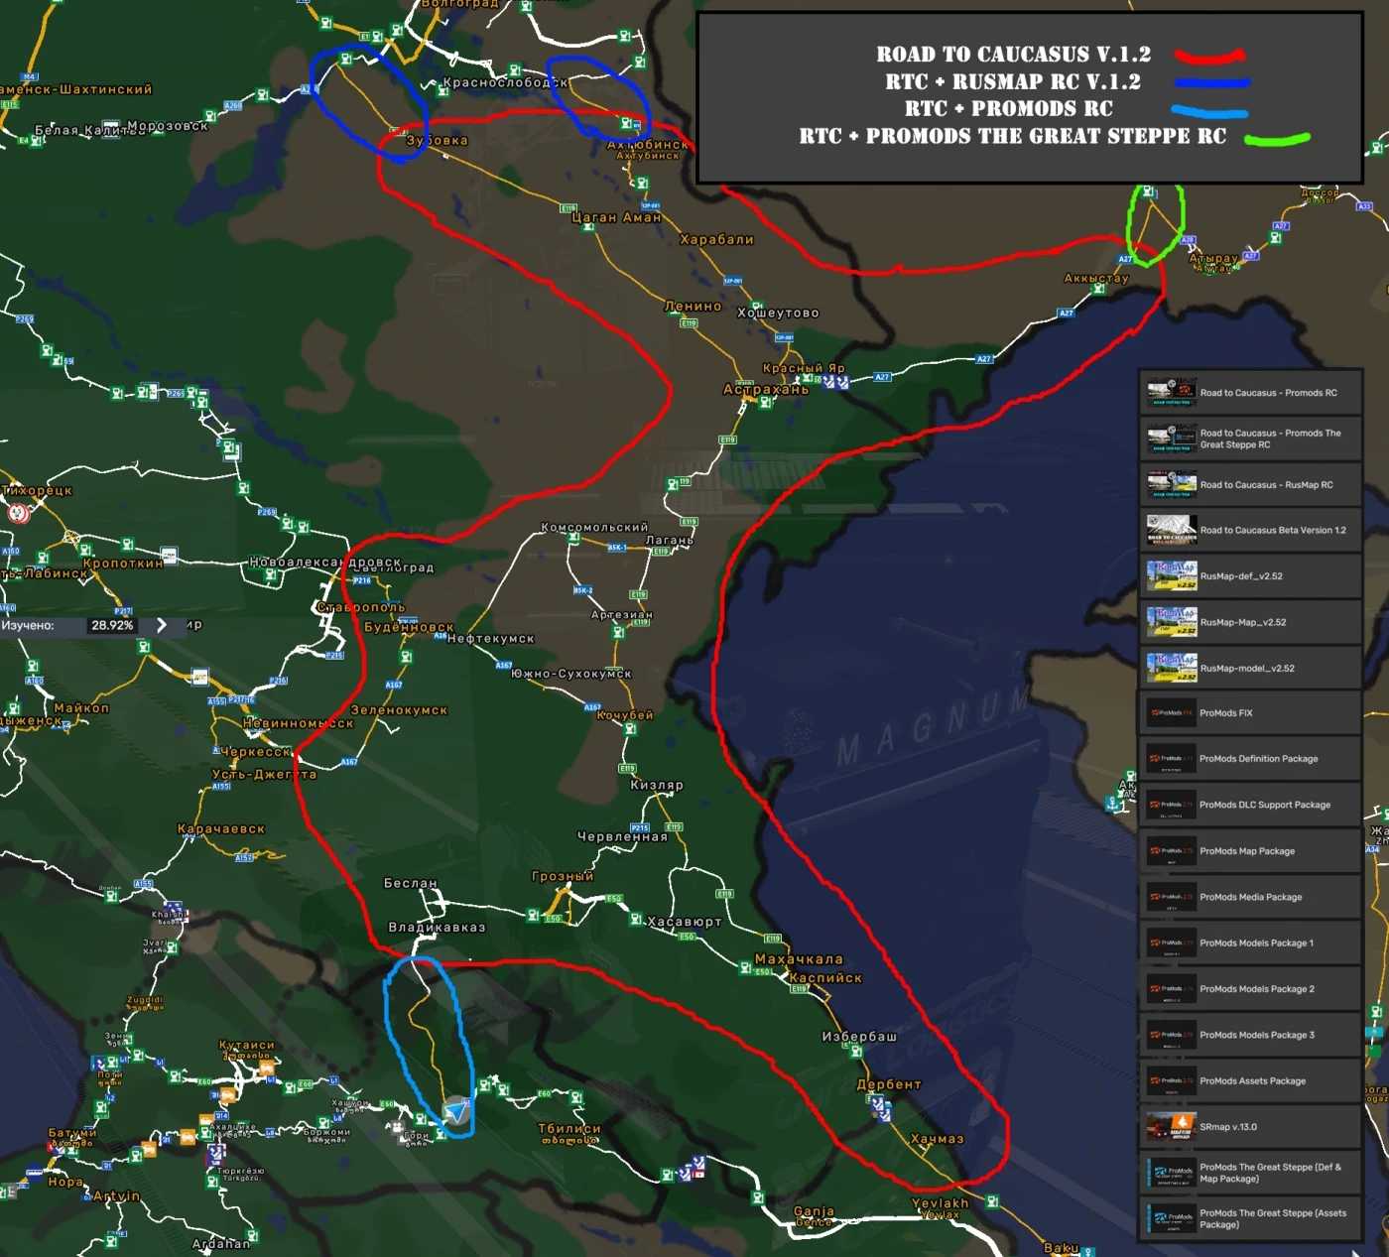
Task: Click the purple service icon above Тюркгёзю
Action: pos(216,1153)
